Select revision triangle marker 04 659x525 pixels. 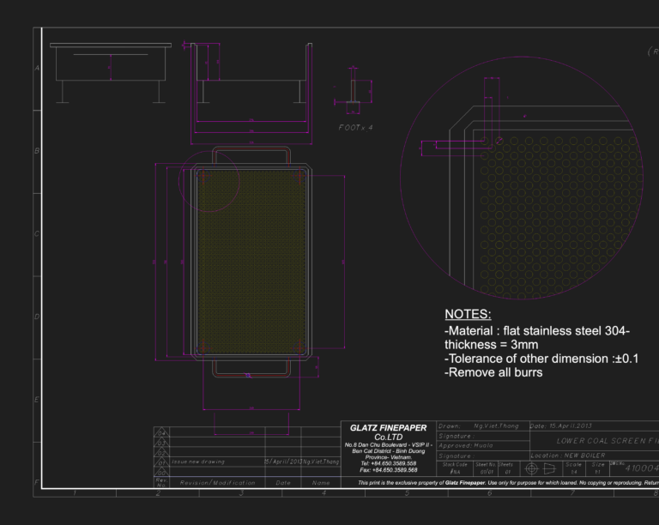coord(162,432)
